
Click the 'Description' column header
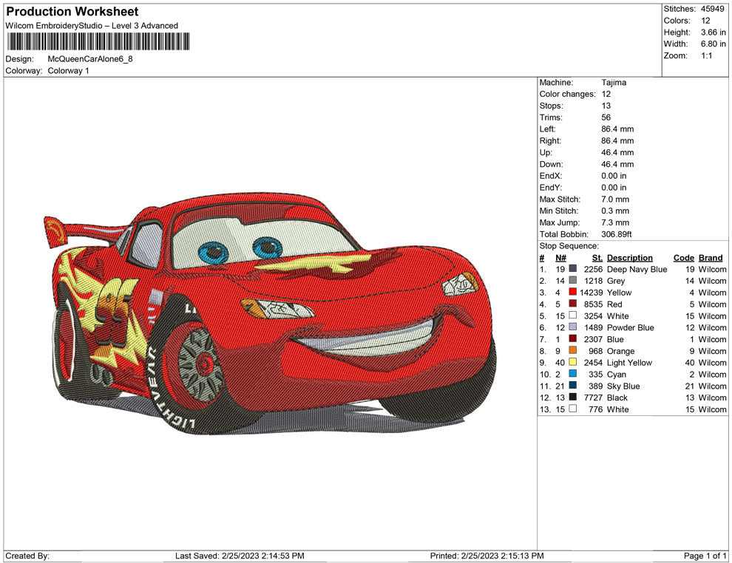630,258
